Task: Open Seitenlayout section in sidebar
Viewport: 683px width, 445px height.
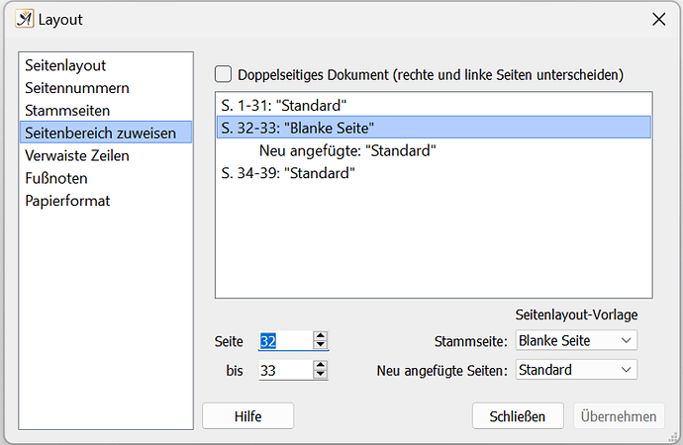Action: (x=65, y=65)
